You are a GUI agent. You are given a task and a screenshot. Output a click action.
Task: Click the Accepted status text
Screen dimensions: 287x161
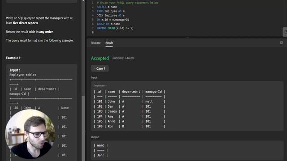pos(100,58)
